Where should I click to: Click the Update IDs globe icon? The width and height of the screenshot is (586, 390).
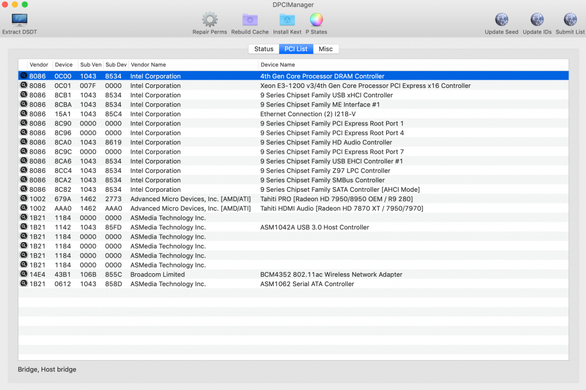coord(537,19)
